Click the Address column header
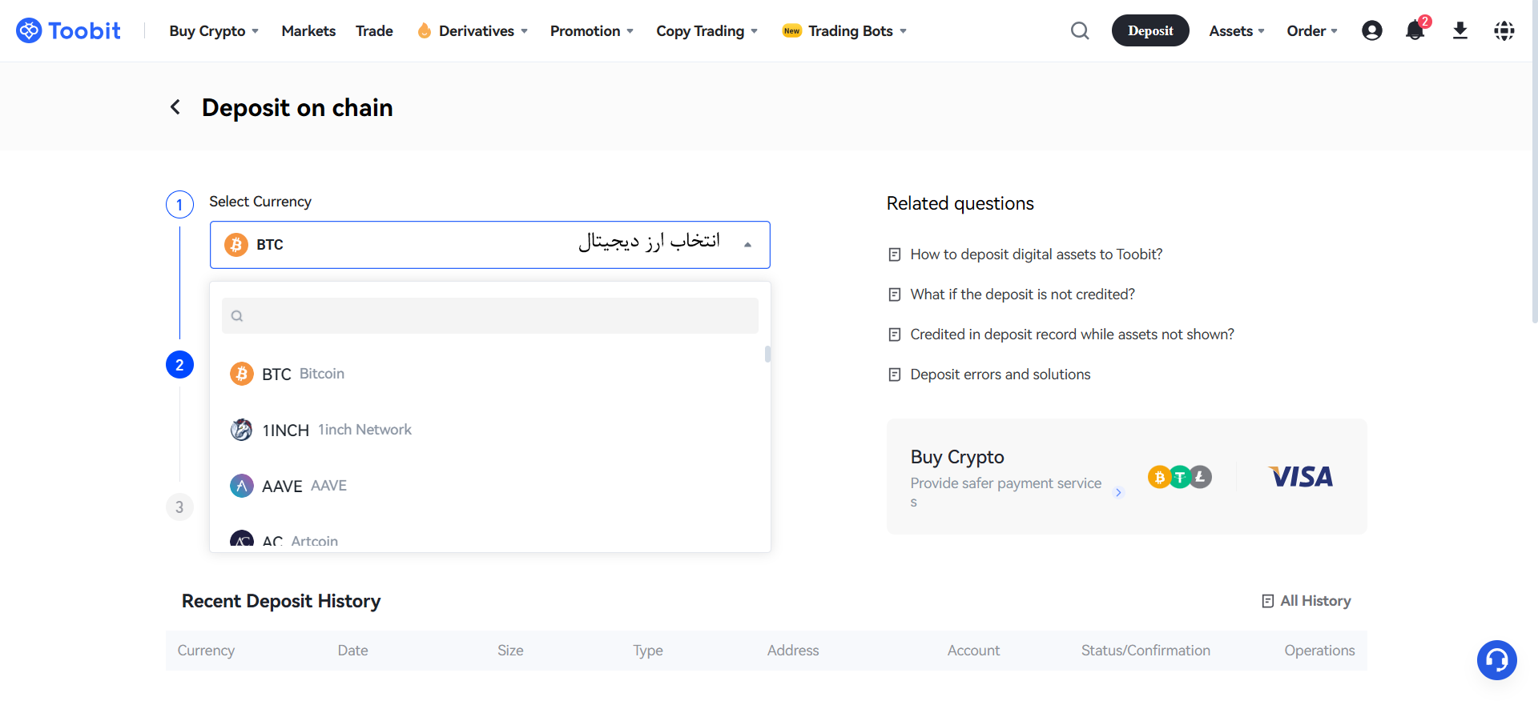 [793, 651]
